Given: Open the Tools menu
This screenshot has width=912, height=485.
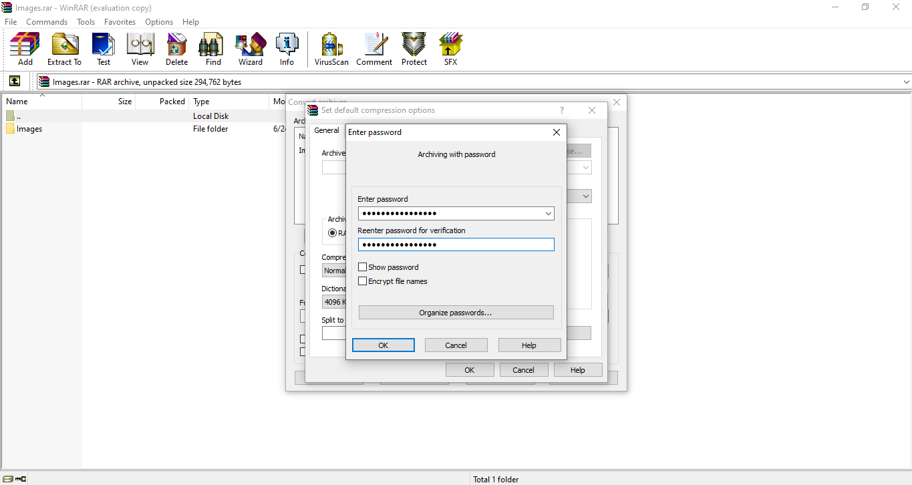Looking at the screenshot, I should coord(86,22).
